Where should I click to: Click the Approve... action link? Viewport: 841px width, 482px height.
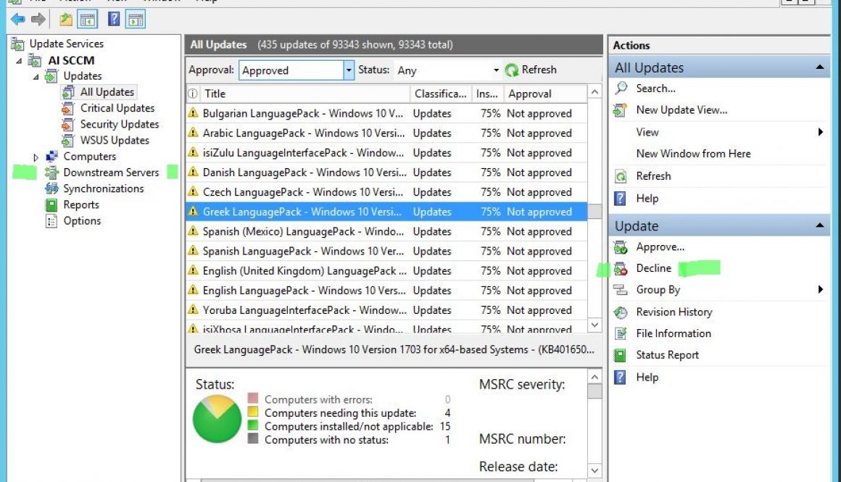click(660, 247)
